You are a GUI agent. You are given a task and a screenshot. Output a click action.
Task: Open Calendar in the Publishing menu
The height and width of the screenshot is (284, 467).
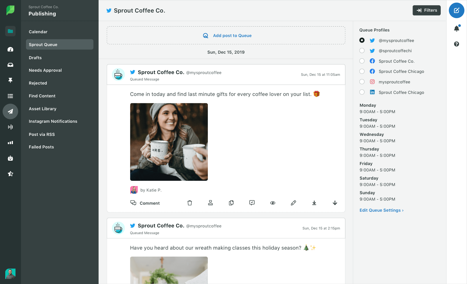click(x=38, y=32)
